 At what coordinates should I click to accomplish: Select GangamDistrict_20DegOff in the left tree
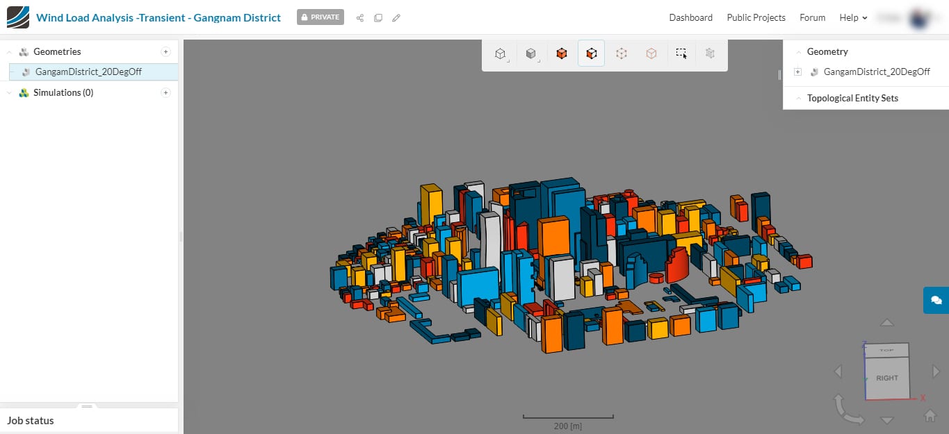[88, 72]
